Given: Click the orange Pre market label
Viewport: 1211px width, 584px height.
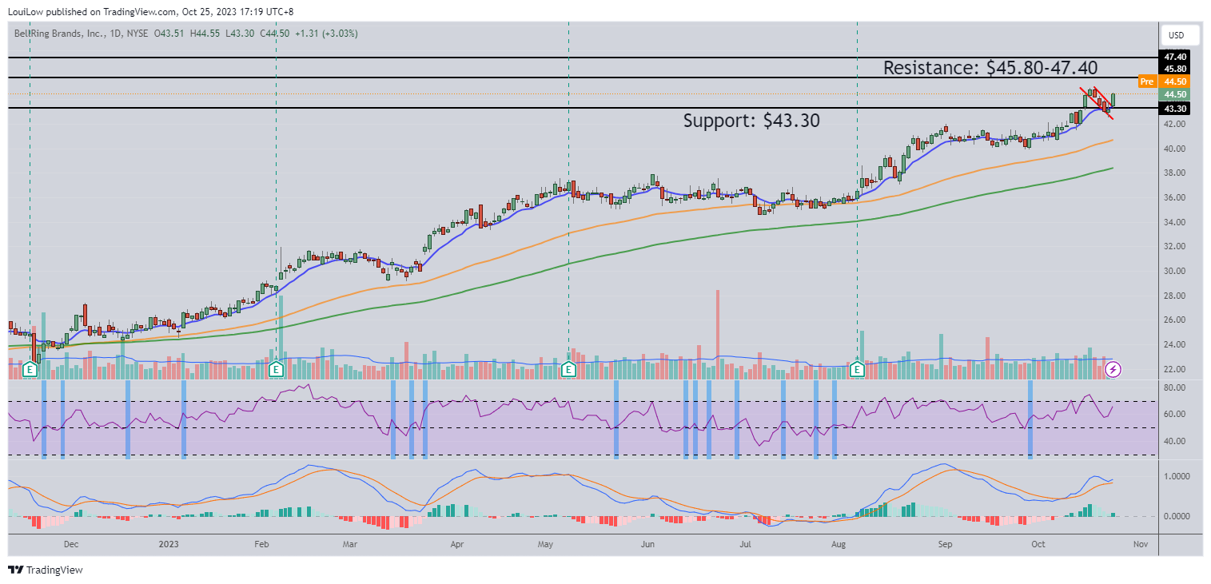Looking at the screenshot, I should tap(1147, 81).
